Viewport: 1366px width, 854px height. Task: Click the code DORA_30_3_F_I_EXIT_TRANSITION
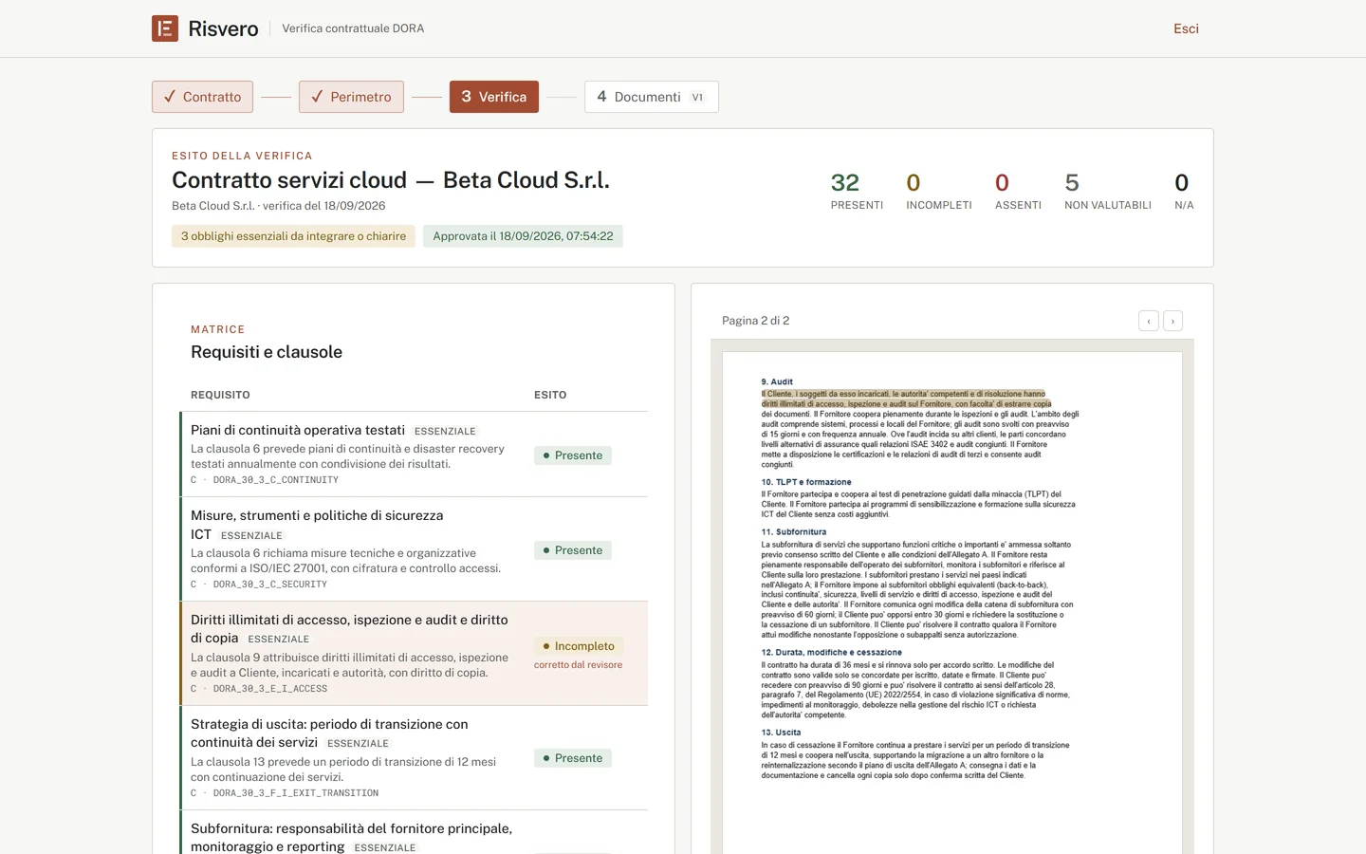(296, 793)
